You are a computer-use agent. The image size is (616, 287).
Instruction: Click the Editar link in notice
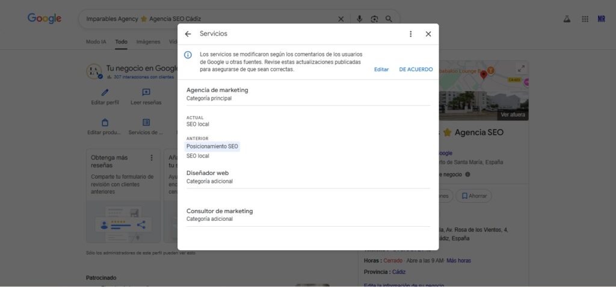click(381, 69)
